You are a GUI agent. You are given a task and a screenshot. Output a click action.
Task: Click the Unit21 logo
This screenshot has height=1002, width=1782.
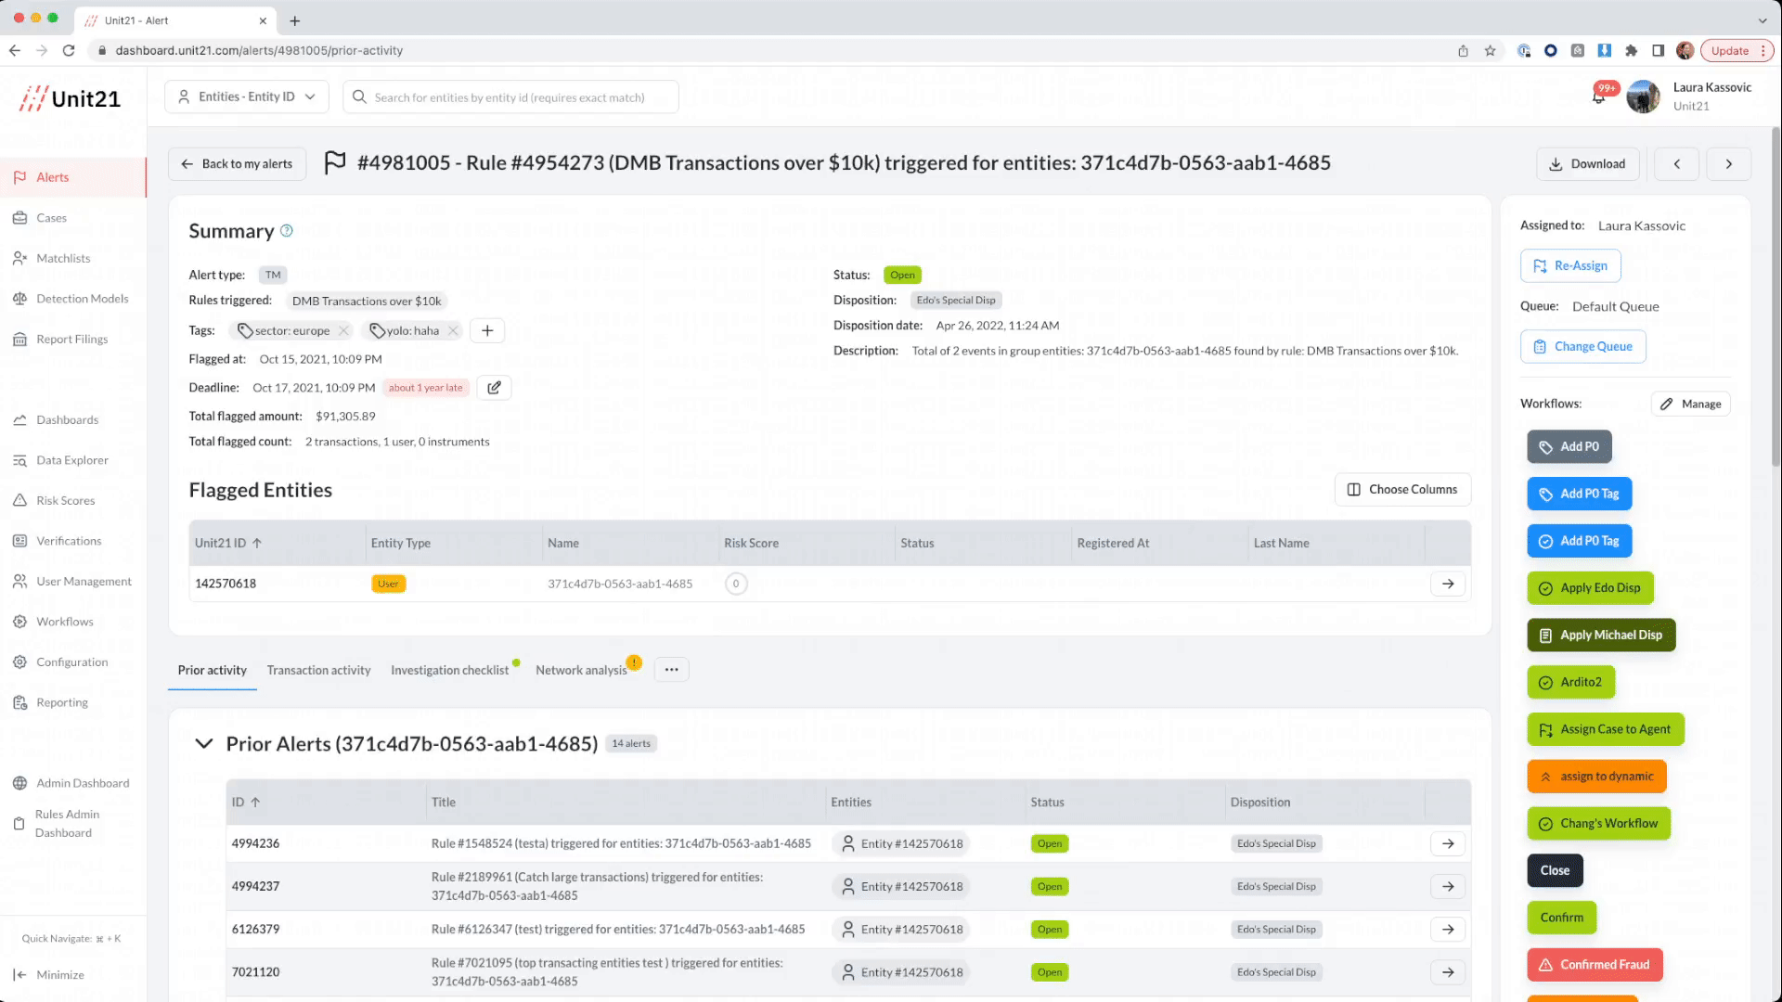pyautogui.click(x=71, y=98)
